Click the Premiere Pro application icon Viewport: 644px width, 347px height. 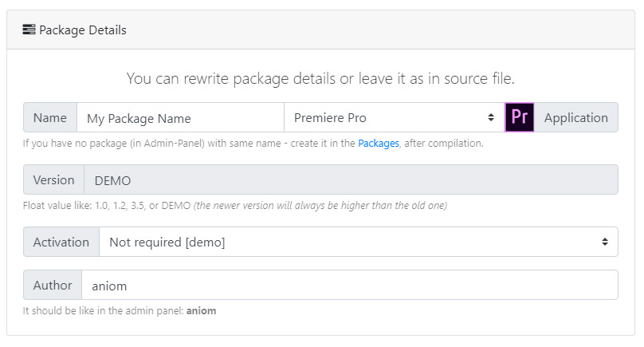[x=519, y=117]
